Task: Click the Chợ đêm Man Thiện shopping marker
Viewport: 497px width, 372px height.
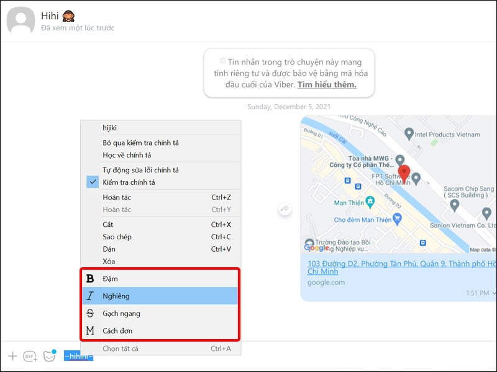Action: pyautogui.click(x=397, y=218)
